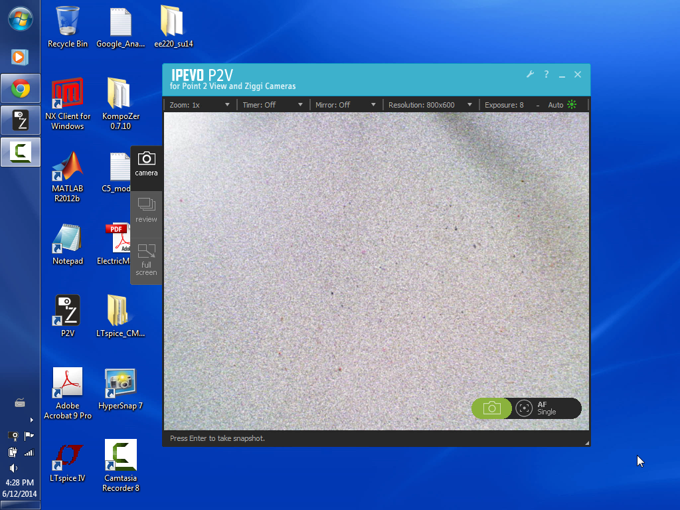Open the on-screen keyboard tray icon
The width and height of the screenshot is (680, 510).
click(20, 403)
